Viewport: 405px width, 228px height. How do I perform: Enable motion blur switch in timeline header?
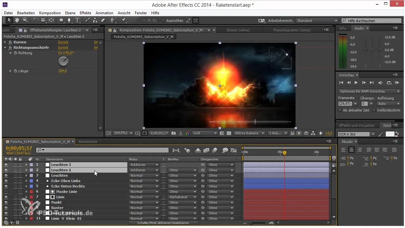[x=215, y=150]
